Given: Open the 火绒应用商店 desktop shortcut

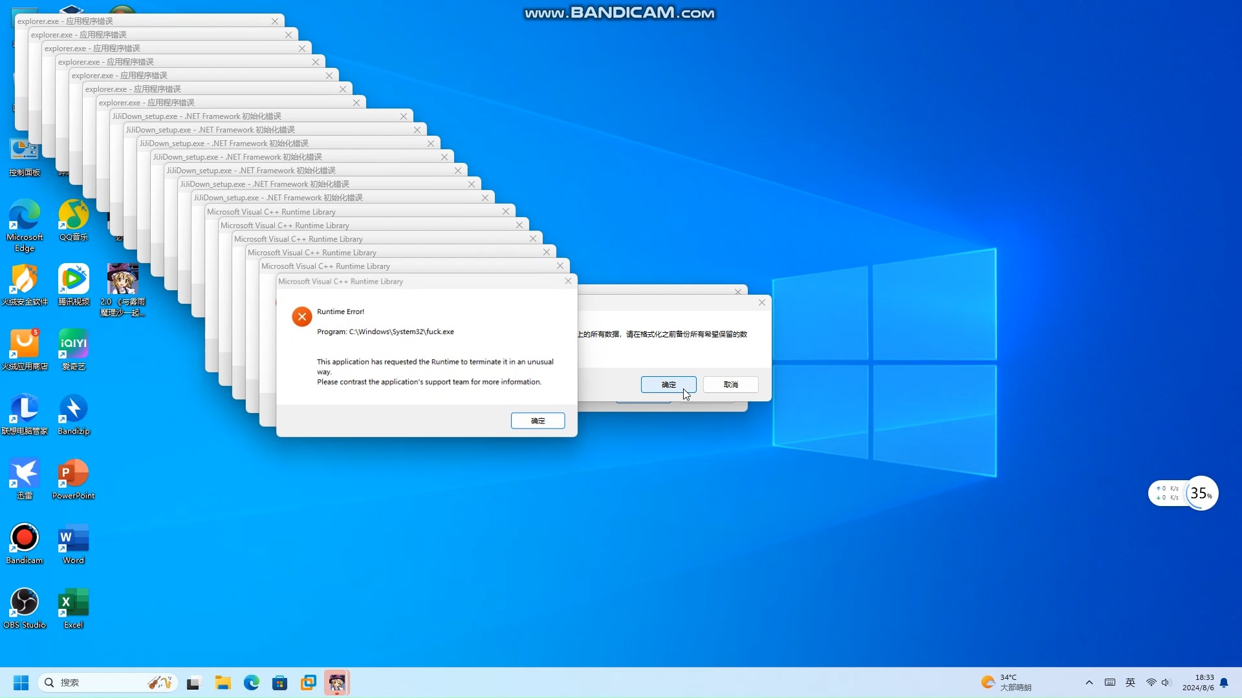Looking at the screenshot, I should click(25, 350).
